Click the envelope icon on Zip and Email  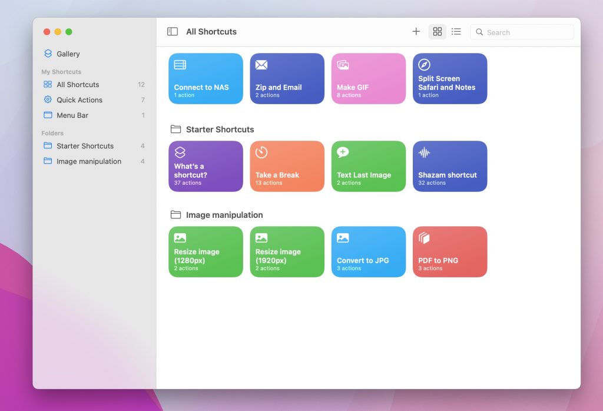pyautogui.click(x=261, y=65)
